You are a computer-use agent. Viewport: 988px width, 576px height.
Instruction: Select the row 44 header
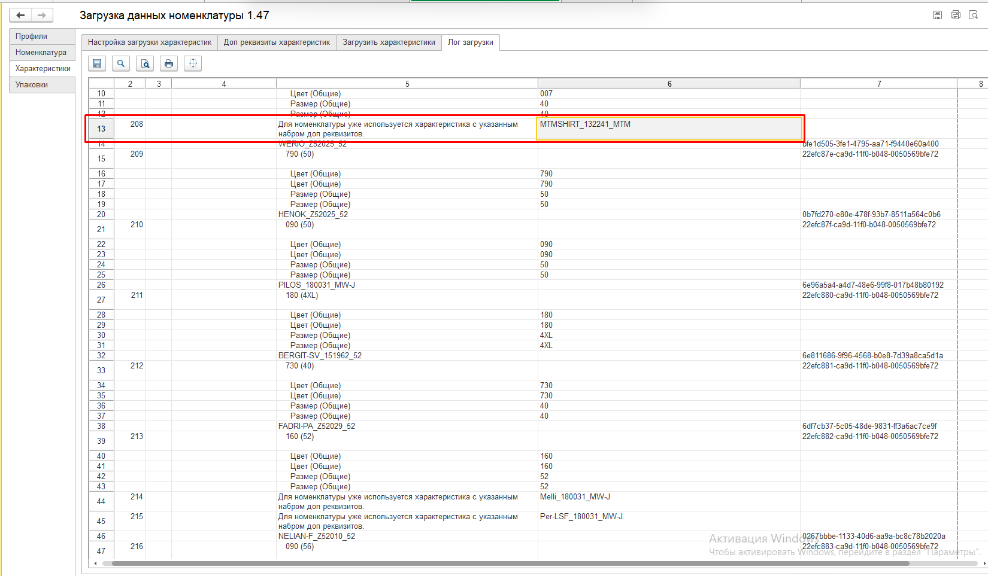(x=101, y=501)
